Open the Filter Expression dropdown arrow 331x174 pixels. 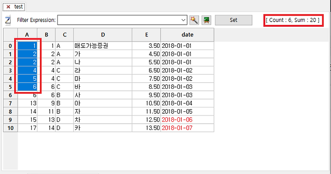pyautogui.click(x=183, y=20)
